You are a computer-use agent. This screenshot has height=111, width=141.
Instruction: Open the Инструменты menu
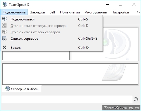click(x=96, y=12)
